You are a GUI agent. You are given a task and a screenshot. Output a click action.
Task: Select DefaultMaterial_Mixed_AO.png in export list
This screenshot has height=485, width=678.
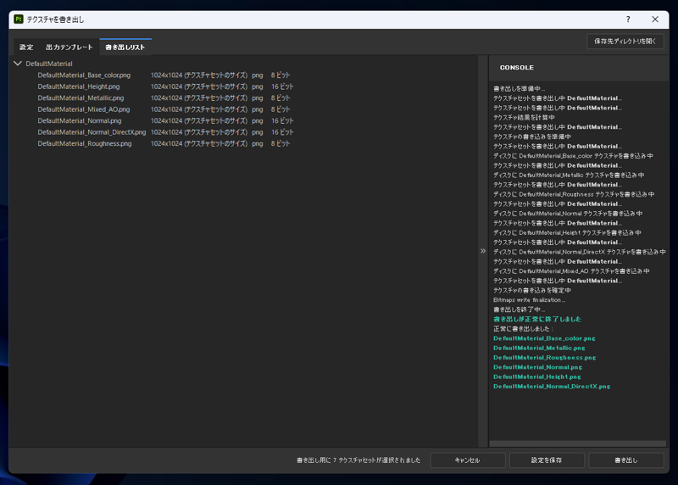83,109
